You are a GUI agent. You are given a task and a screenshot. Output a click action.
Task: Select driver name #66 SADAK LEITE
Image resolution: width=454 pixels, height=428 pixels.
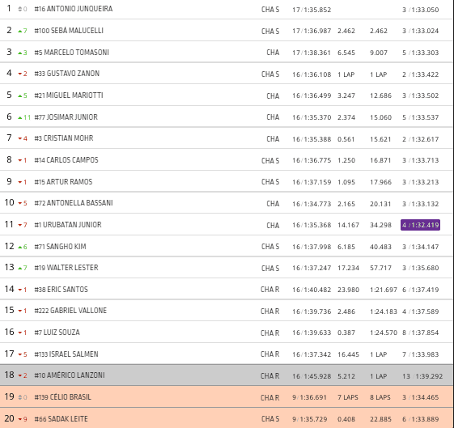(61, 419)
